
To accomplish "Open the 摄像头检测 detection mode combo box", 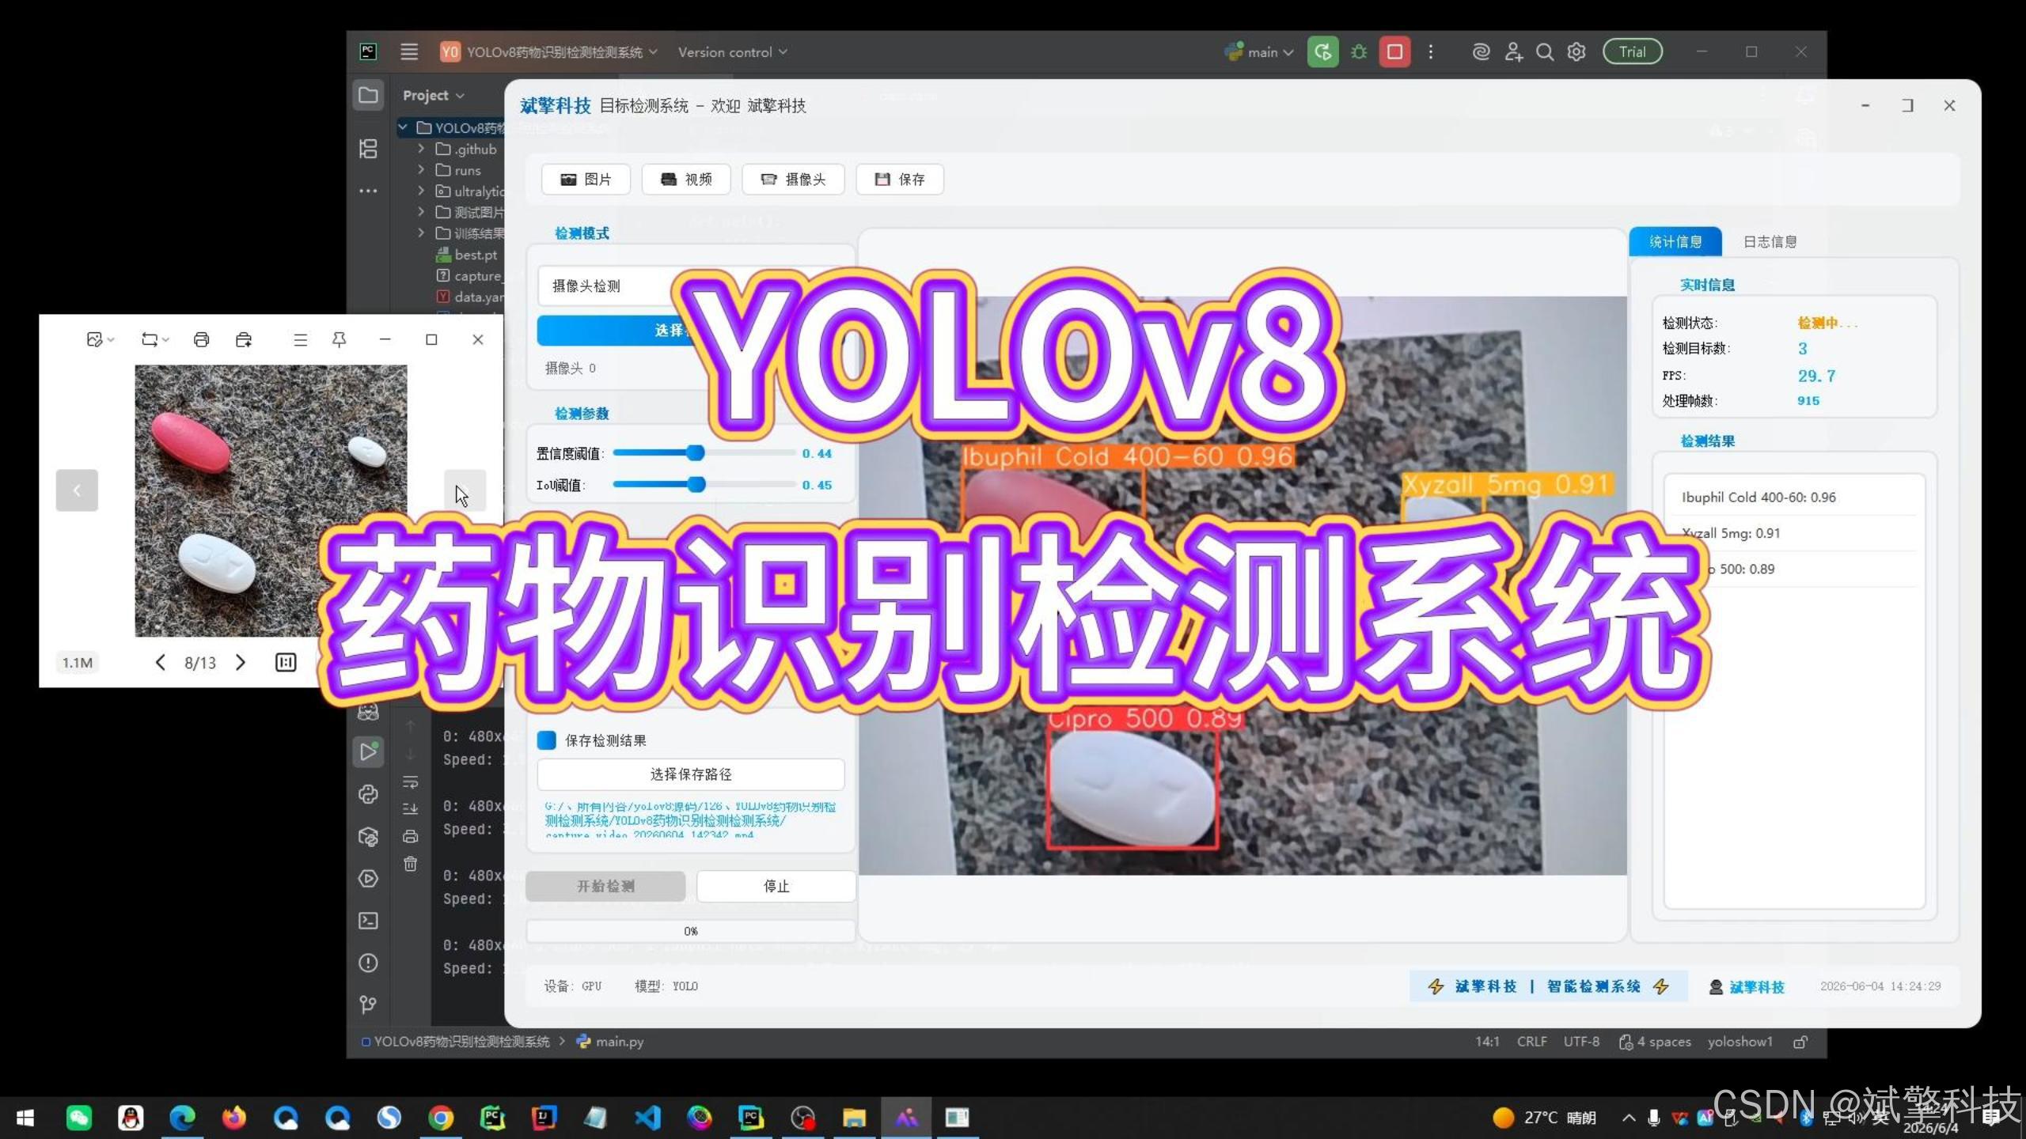I will point(690,286).
